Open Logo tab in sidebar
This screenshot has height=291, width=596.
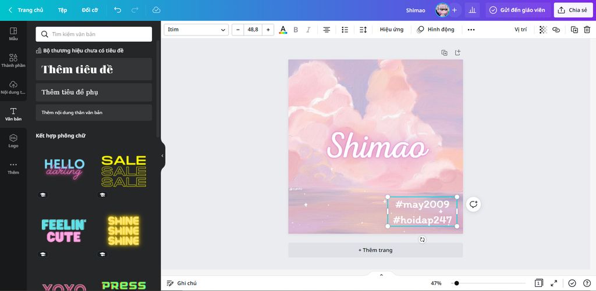13,141
